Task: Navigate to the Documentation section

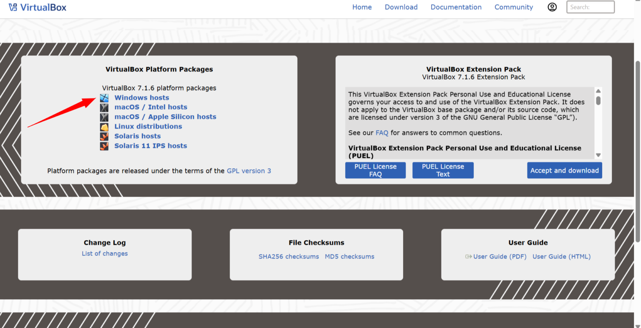Action: click(x=456, y=7)
